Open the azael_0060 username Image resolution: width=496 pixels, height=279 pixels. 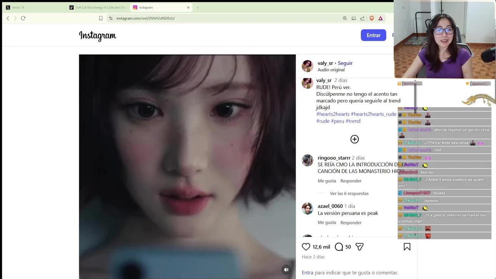[x=330, y=206]
